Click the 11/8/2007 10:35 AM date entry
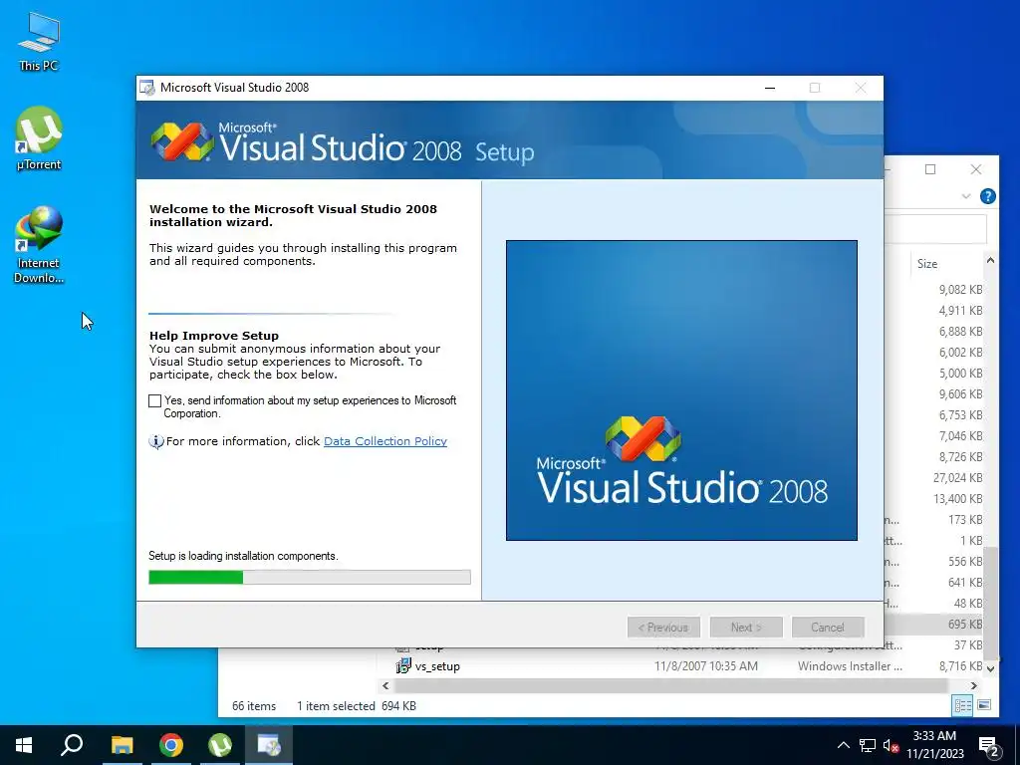Viewport: 1020px width, 765px height. [706, 666]
